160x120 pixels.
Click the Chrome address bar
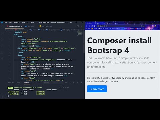[x=121, y=26]
